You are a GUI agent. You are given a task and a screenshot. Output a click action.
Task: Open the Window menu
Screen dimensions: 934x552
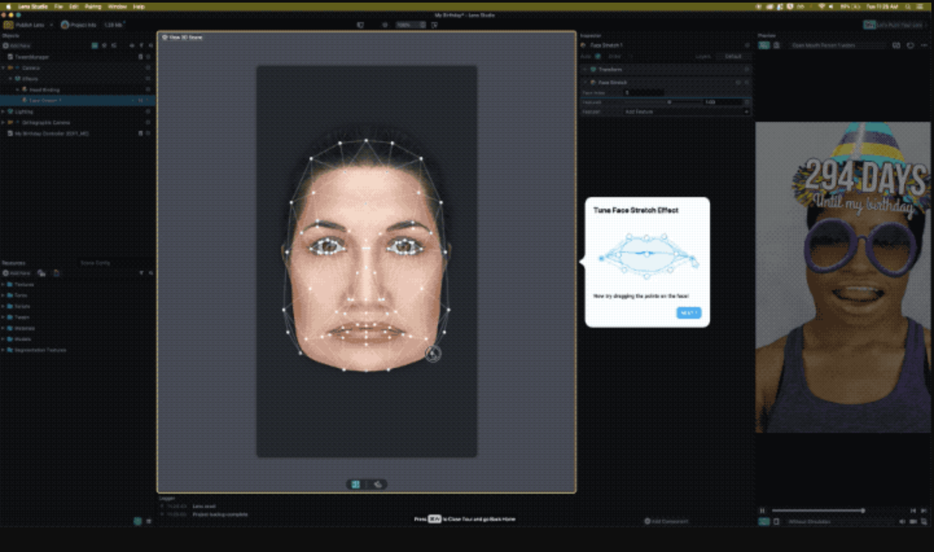pos(117,6)
